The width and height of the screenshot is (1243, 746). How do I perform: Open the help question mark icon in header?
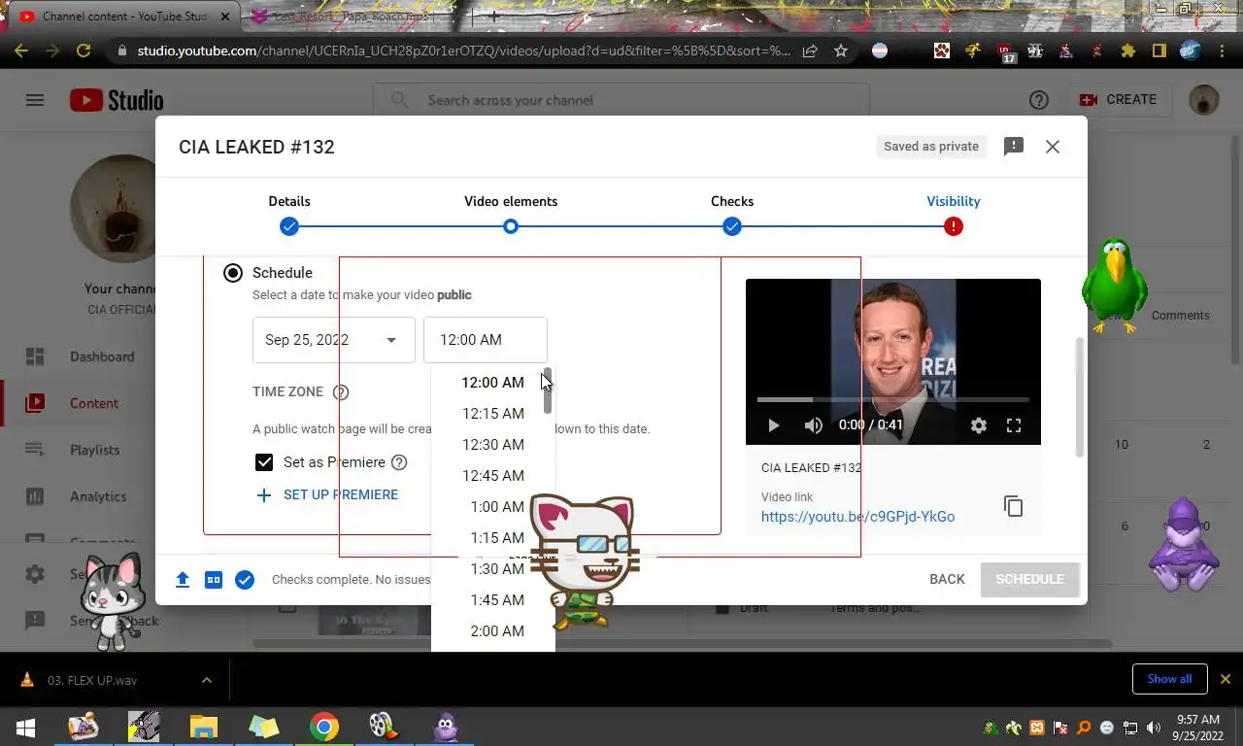(1039, 100)
